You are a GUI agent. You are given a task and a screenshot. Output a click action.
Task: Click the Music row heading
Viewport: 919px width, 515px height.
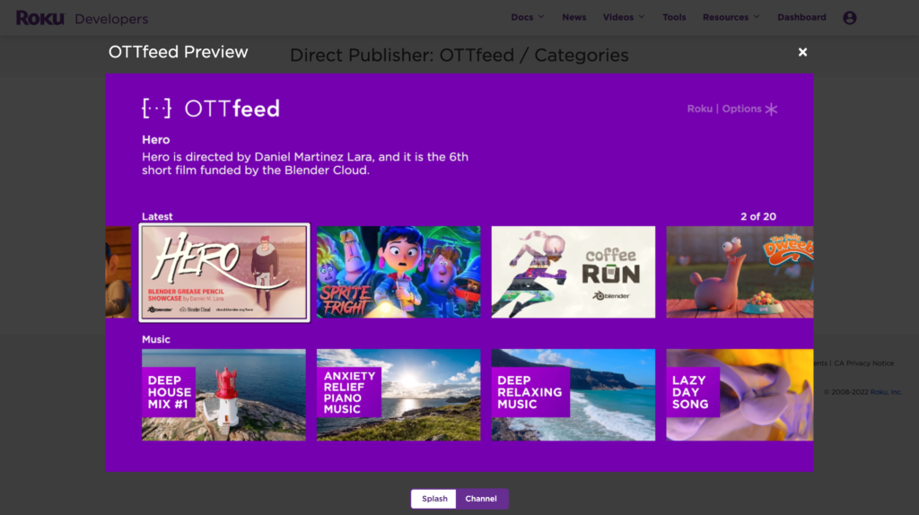pos(156,339)
